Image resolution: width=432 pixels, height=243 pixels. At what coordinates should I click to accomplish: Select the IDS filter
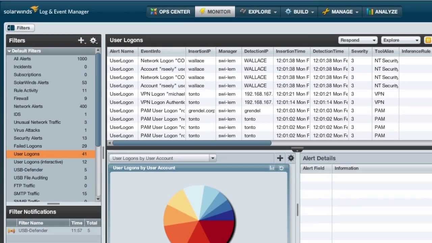point(51,114)
